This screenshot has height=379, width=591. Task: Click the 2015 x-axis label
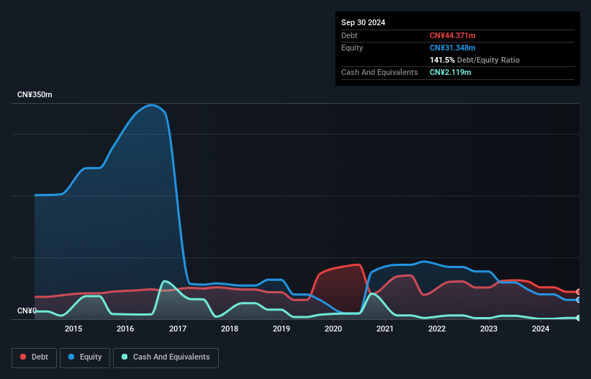pos(73,329)
